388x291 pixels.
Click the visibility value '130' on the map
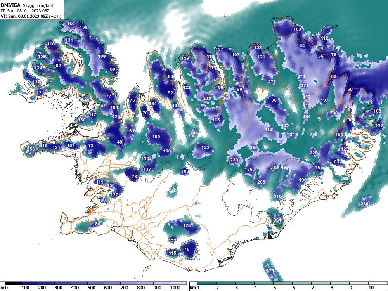point(379,125)
